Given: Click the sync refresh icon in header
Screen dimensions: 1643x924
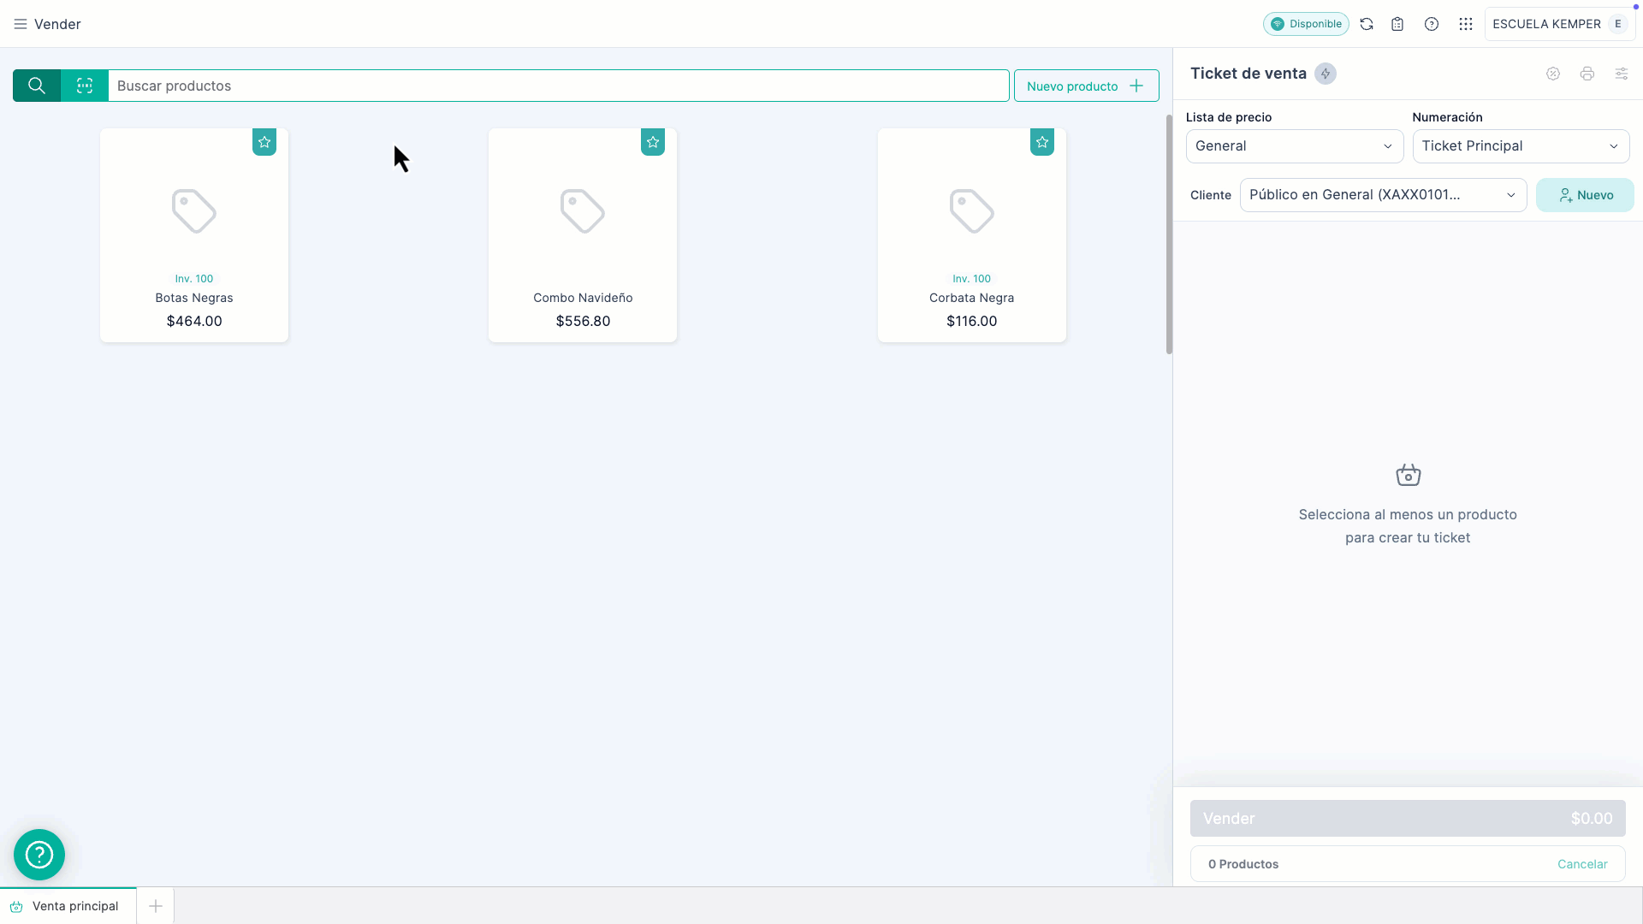Looking at the screenshot, I should 1367,24.
